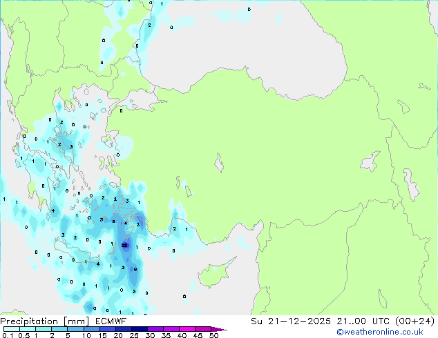Image resolution: width=438 pixels, height=338 pixels.
Task: Click the 'Su 21-12-2025 21..00 UTC (00+24)' forecast time
Action: coord(343,321)
